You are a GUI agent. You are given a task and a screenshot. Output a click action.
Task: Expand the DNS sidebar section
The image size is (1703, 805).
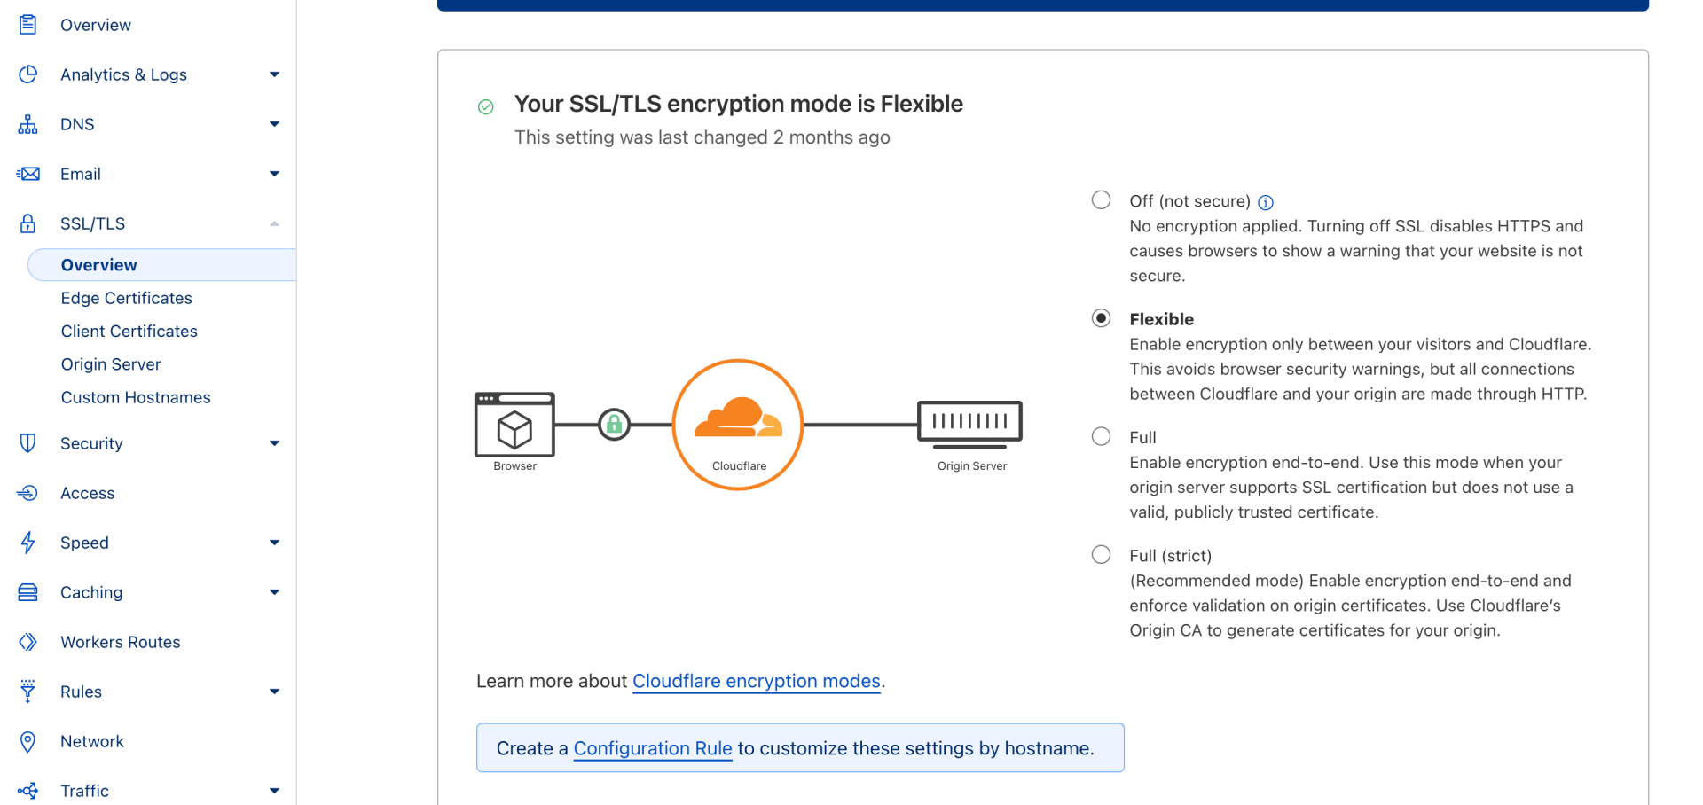(274, 124)
